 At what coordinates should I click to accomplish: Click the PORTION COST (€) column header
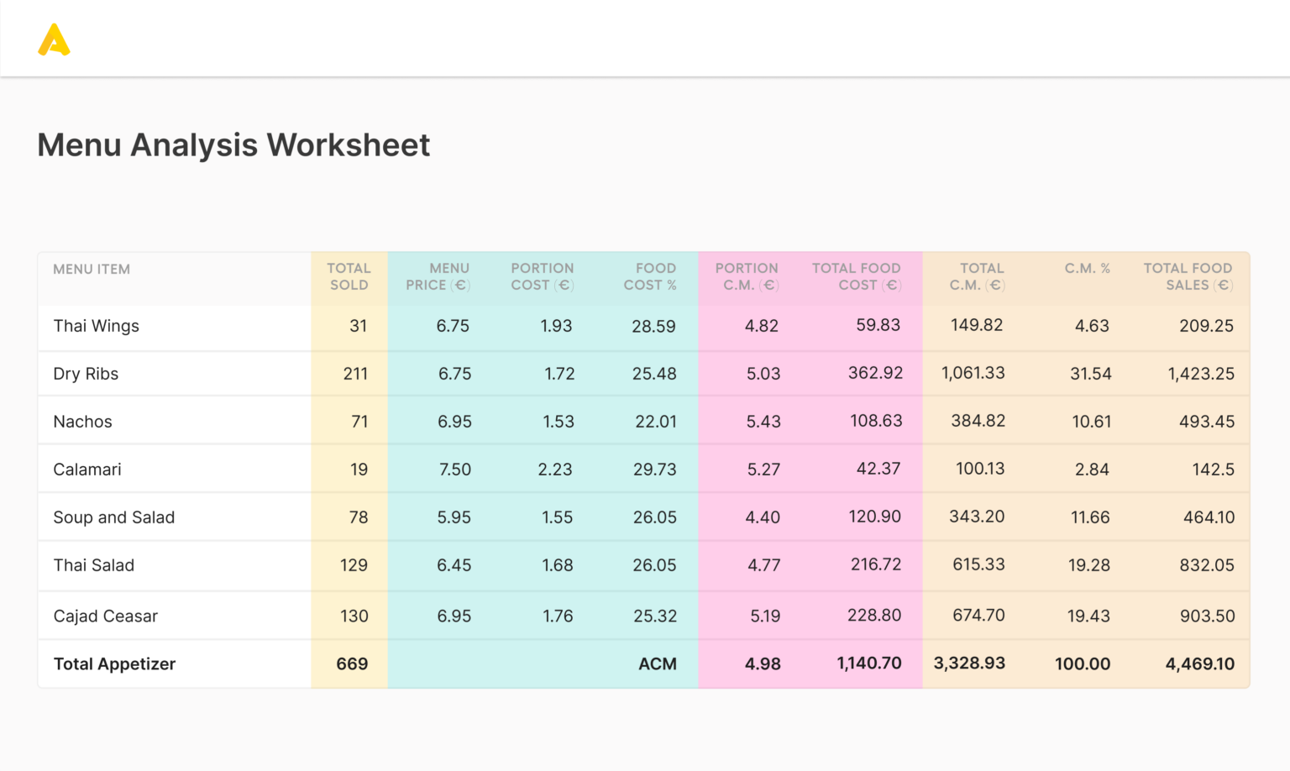[542, 277]
